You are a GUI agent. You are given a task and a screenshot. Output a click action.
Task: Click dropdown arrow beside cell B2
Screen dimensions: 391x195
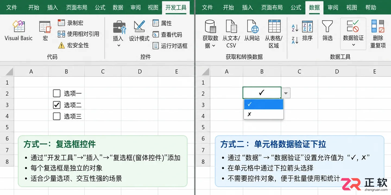tap(286, 93)
